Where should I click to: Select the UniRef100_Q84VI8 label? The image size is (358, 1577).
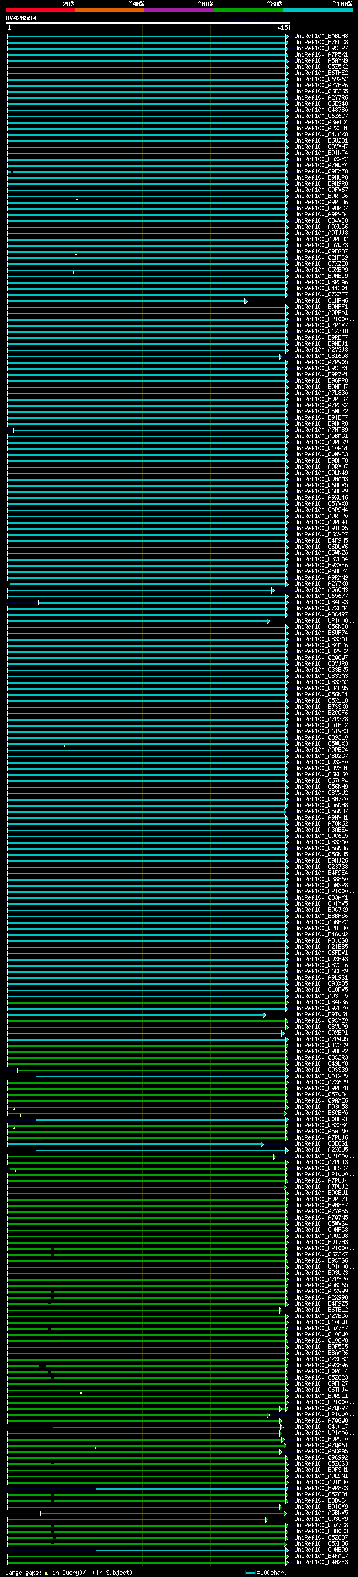click(321, 221)
